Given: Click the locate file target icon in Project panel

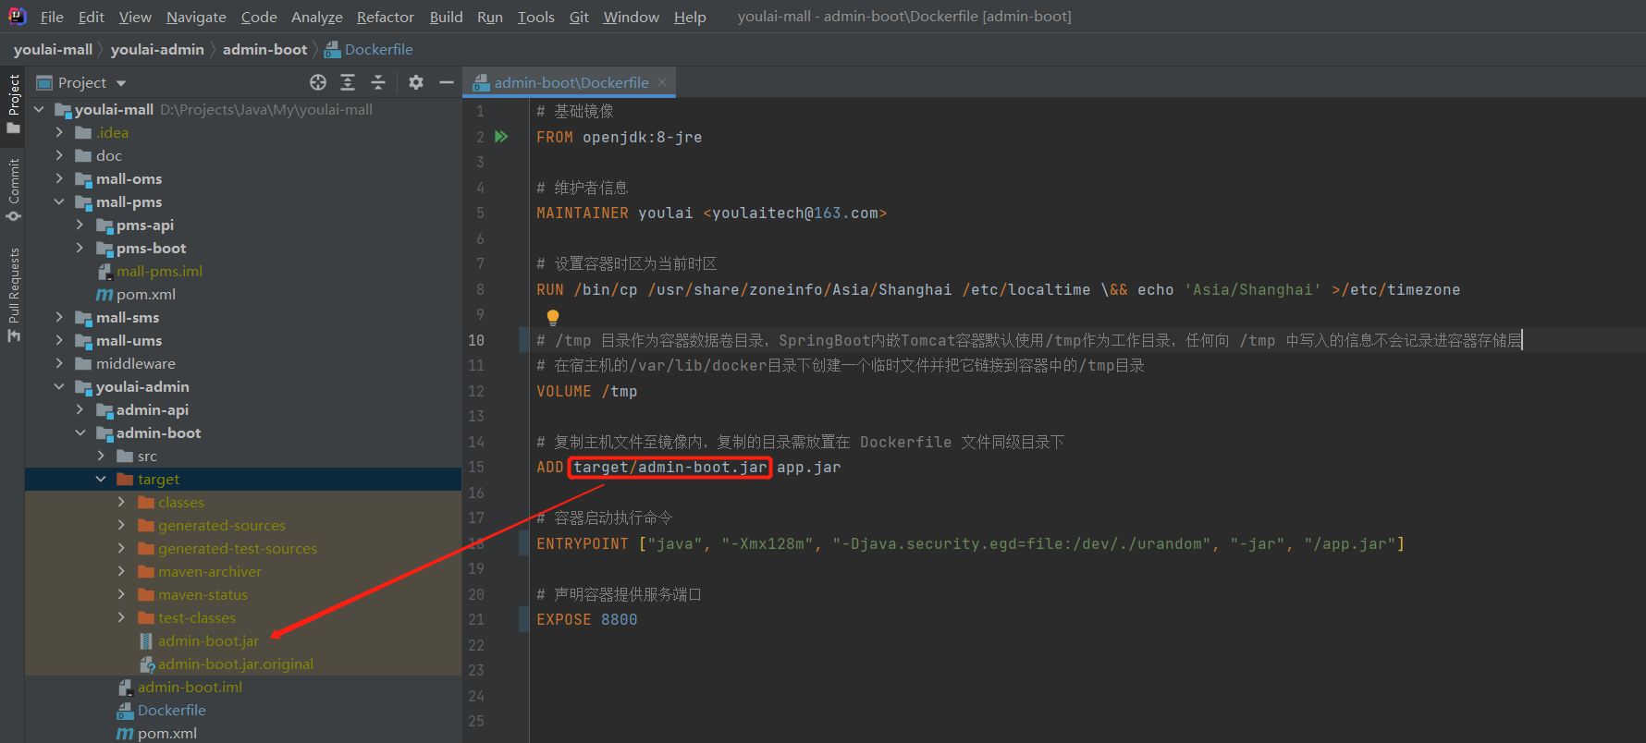Looking at the screenshot, I should coord(318,82).
